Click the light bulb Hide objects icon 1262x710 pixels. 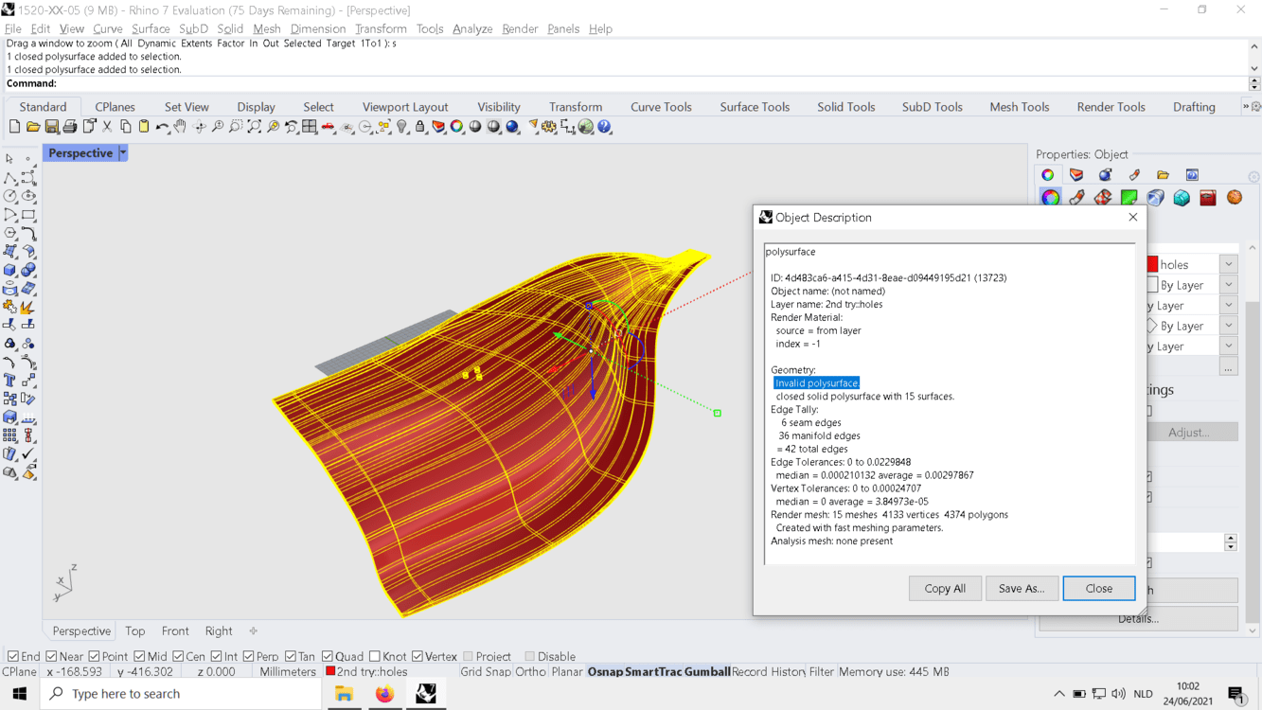402,127
